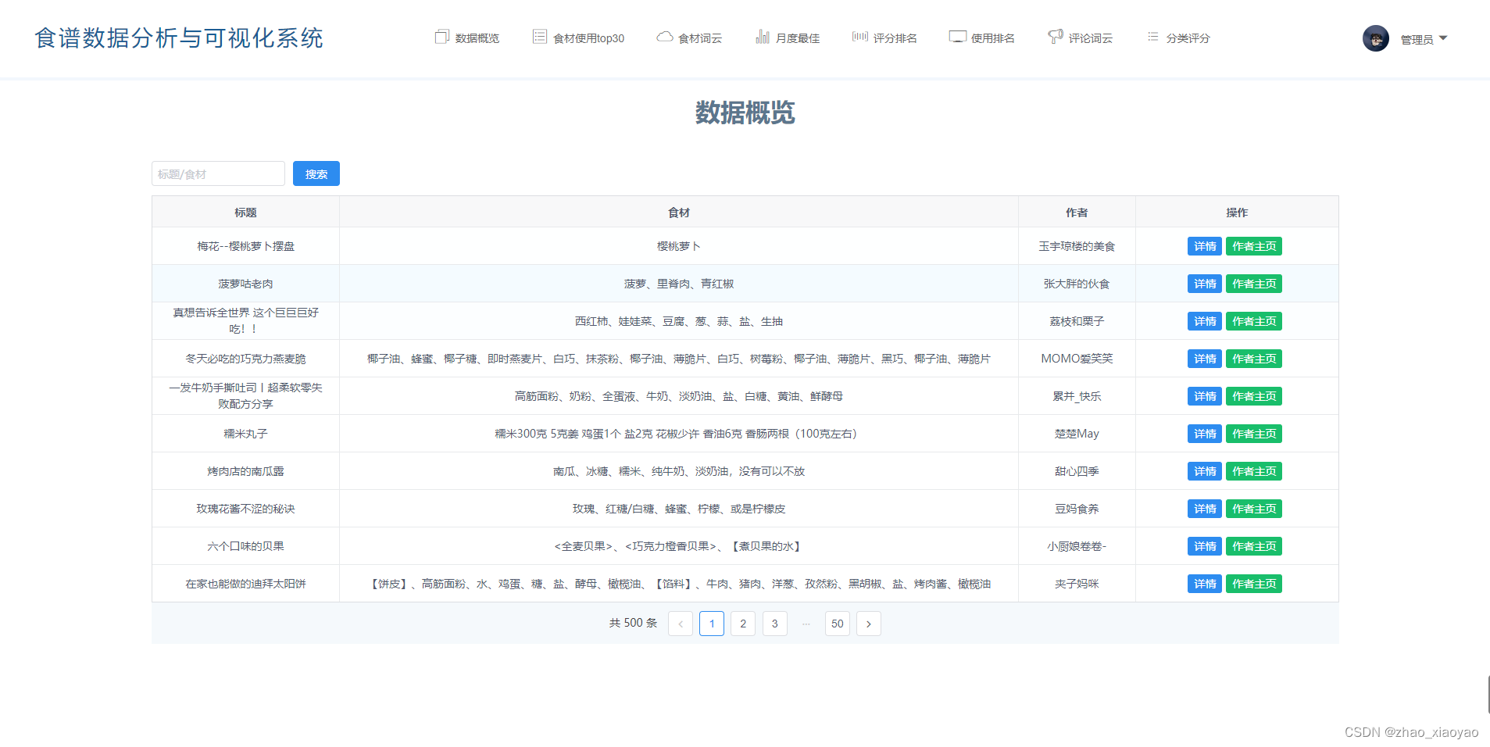Screen dimensions: 1490x747
Task: Click the 标题 column header
Action: pos(245,212)
